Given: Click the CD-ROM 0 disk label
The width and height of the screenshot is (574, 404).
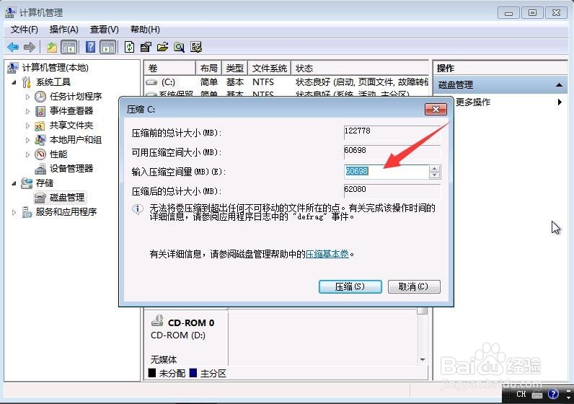Looking at the screenshot, I should [x=190, y=322].
